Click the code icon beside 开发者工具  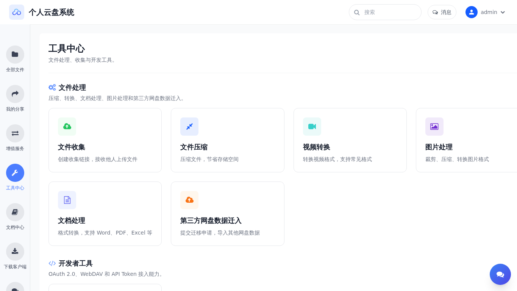[x=52, y=263]
